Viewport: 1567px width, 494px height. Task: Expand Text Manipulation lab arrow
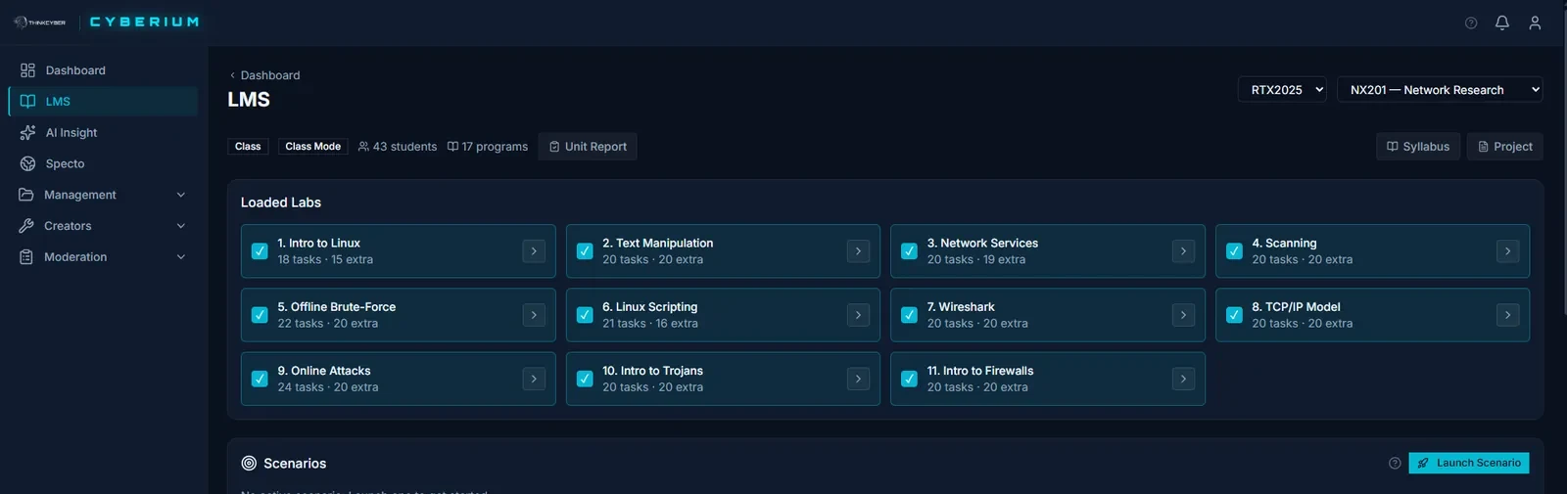858,251
